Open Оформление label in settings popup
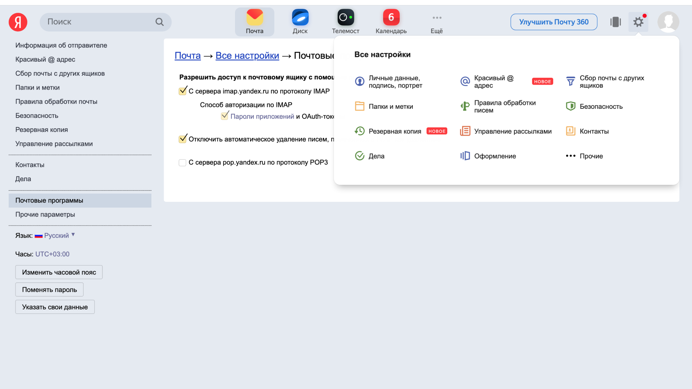The height and width of the screenshot is (389, 692). point(495,156)
